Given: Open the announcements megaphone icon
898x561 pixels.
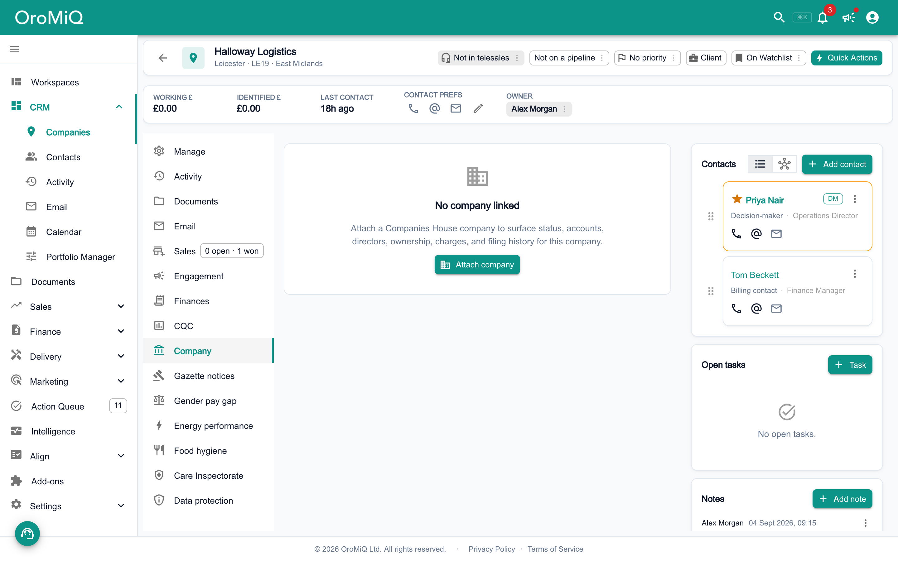Looking at the screenshot, I should (848, 17).
